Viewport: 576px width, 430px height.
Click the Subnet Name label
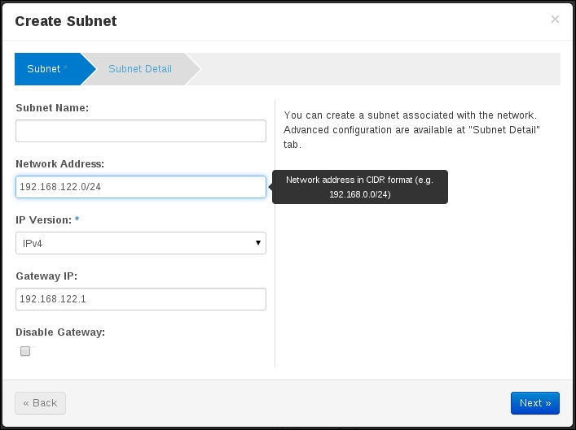click(x=52, y=108)
